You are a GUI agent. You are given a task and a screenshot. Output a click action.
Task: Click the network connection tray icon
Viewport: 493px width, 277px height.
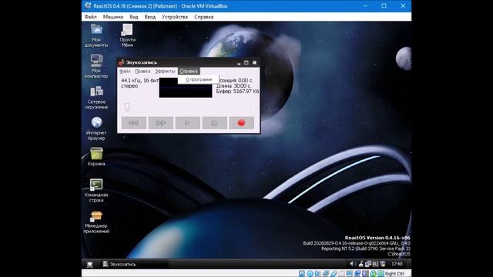click(368, 264)
